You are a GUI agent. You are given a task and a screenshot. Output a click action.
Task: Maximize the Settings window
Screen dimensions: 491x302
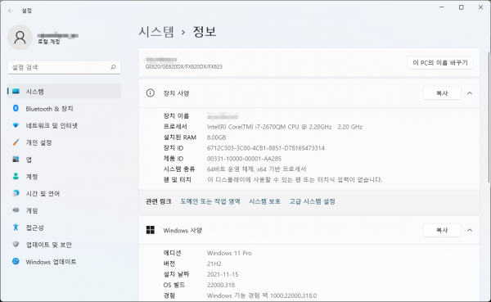[x=461, y=7]
